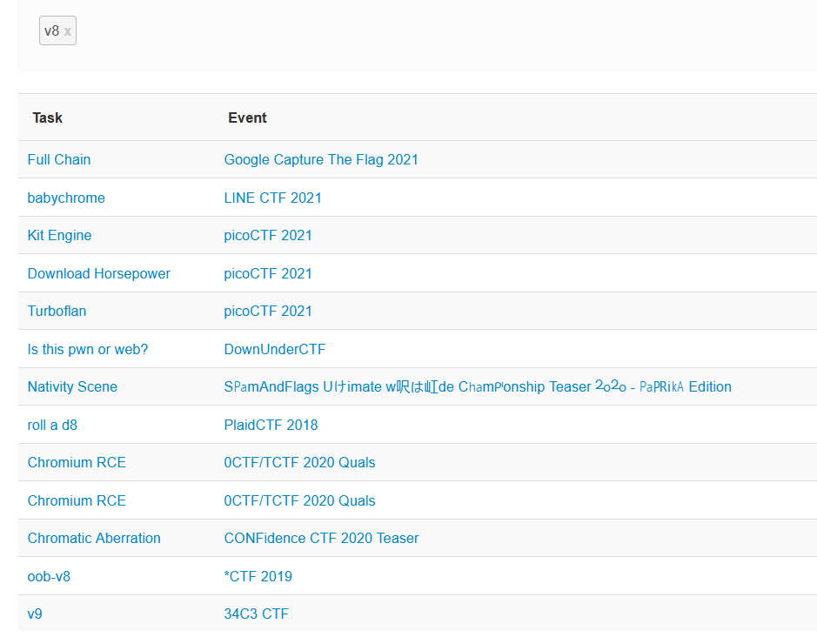
Task: Visit the 34C3 CTF event page
Action: [x=258, y=614]
